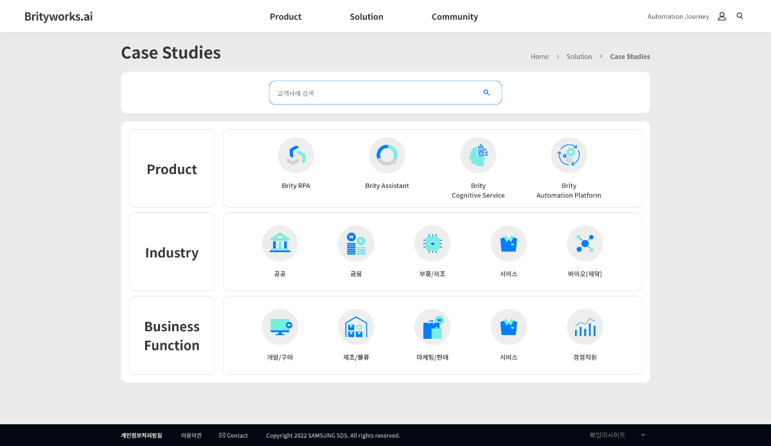771x446 pixels.
Task: Click the 바이오(제약) label text
Action: 585,274
